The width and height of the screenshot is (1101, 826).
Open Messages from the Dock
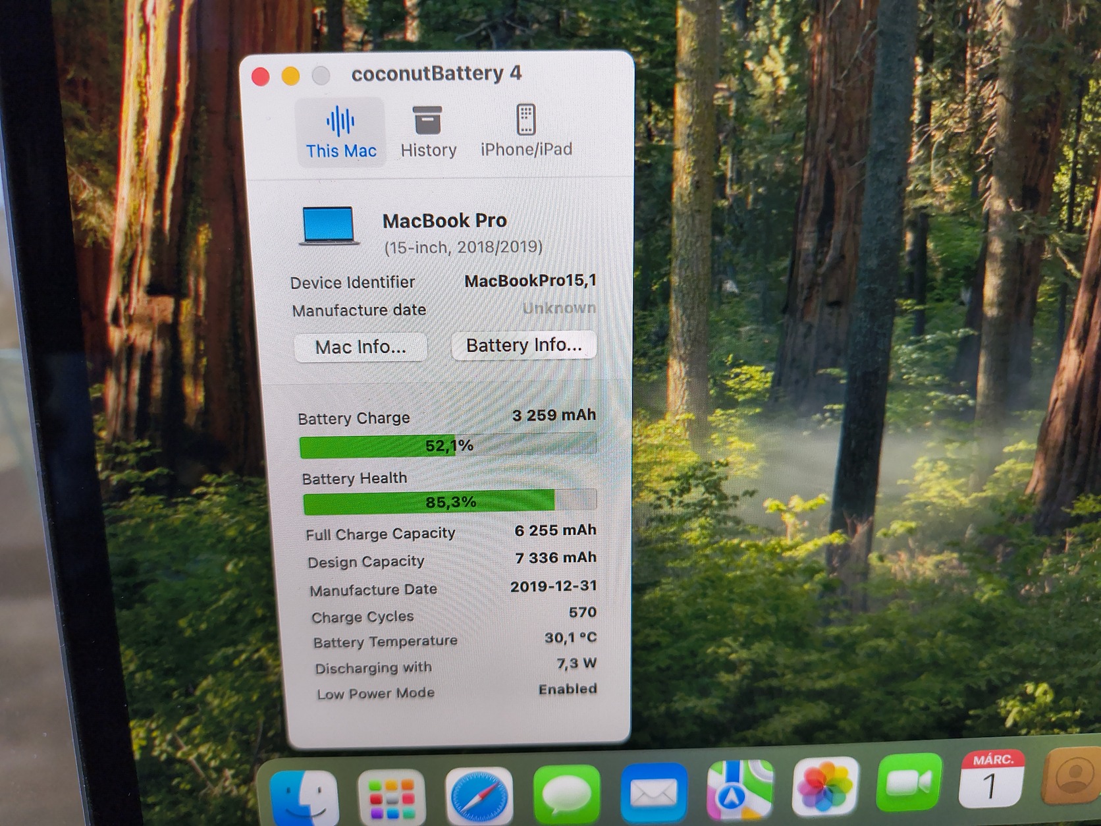[566, 794]
